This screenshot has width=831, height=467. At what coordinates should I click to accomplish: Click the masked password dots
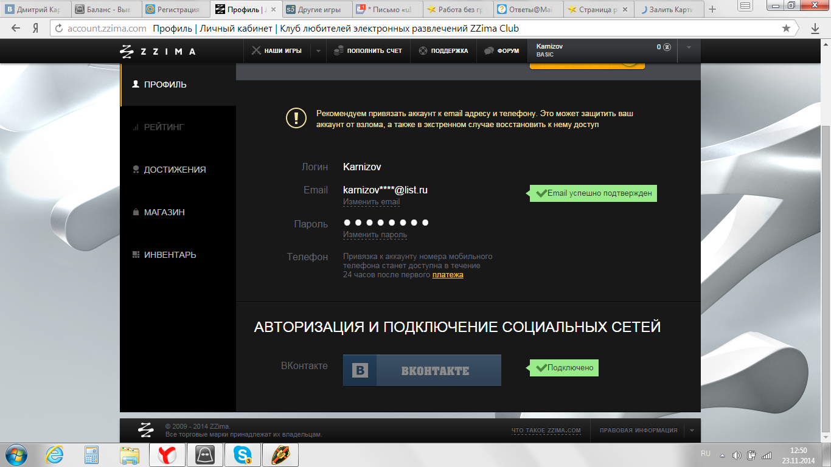(x=386, y=223)
